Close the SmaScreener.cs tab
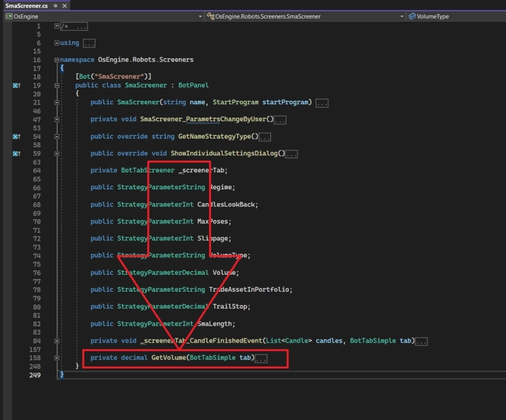This screenshot has height=420, width=506. pyautogui.click(x=65, y=5)
